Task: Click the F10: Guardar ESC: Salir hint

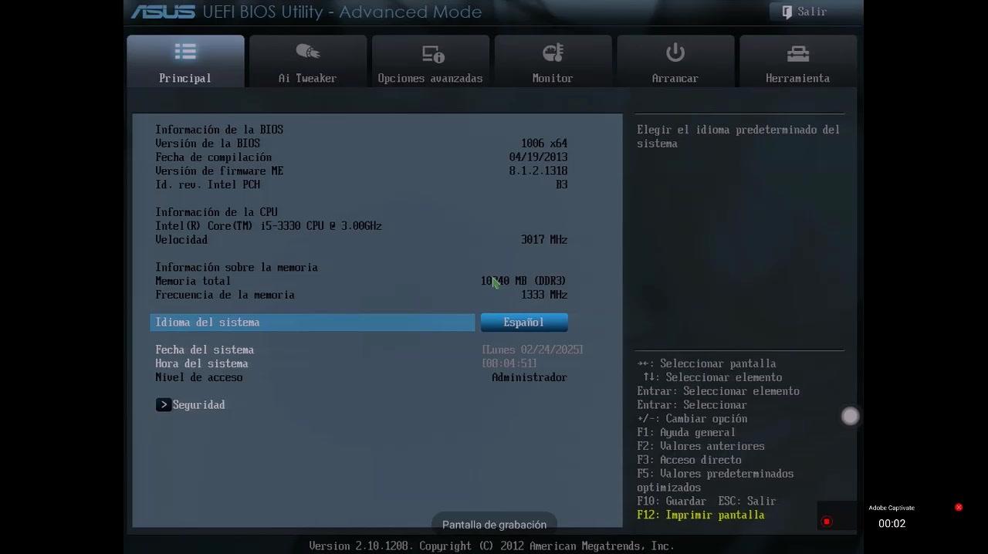Action: point(706,502)
